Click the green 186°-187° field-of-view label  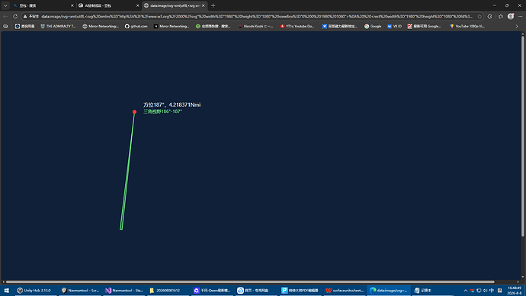(x=162, y=111)
